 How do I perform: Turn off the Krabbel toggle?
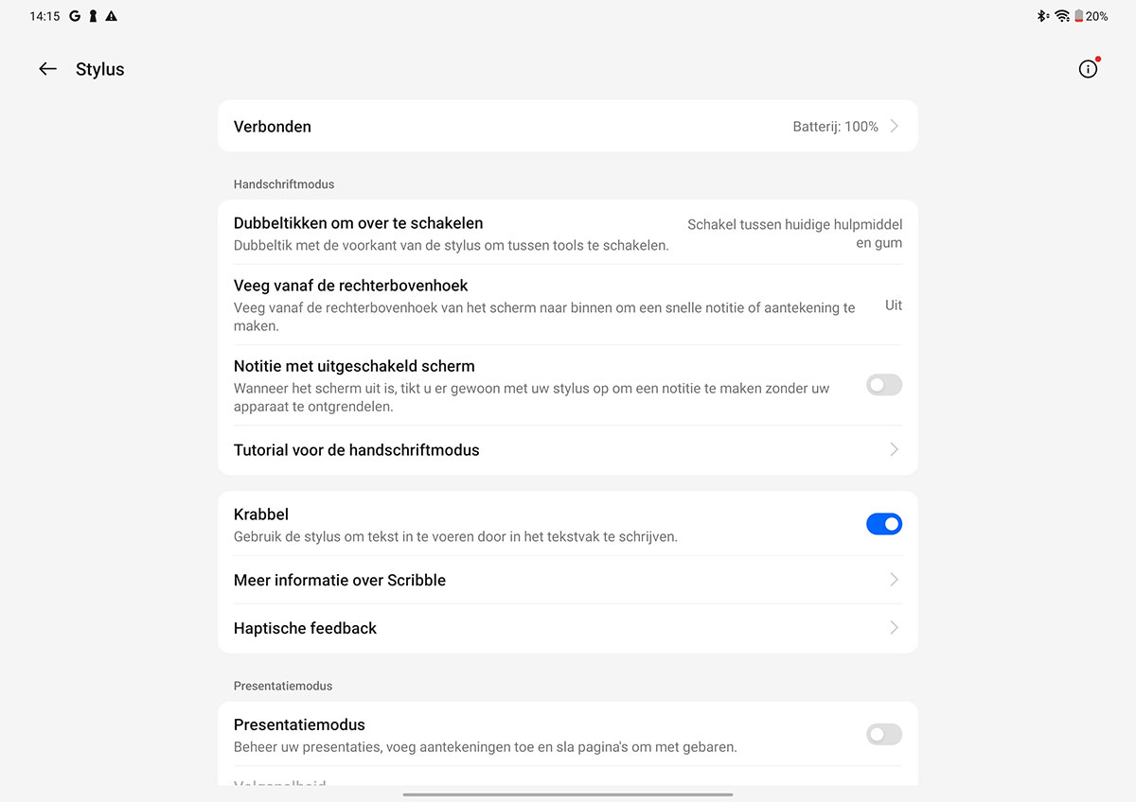[884, 524]
